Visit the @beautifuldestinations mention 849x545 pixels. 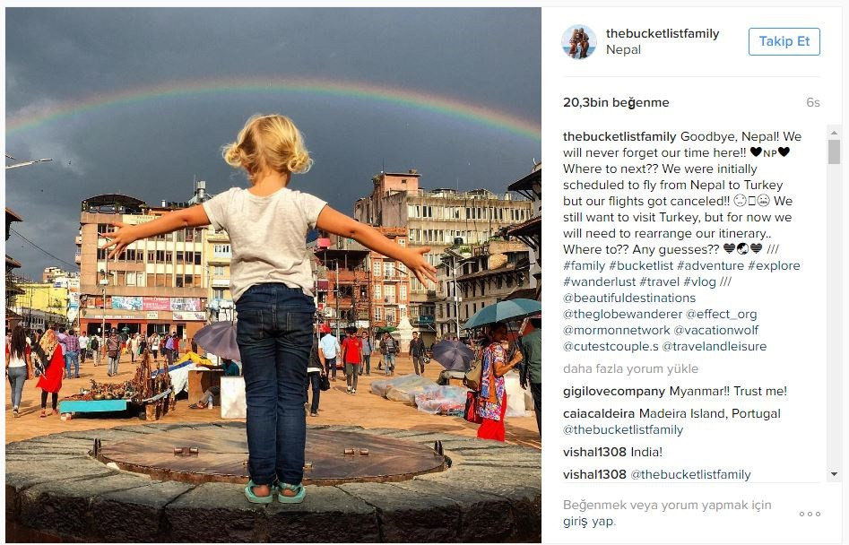tap(629, 298)
